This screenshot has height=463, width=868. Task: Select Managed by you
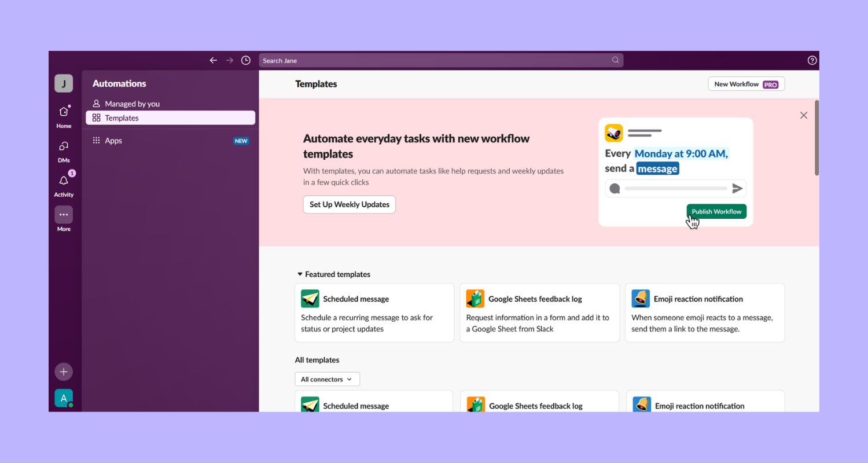[170, 104]
